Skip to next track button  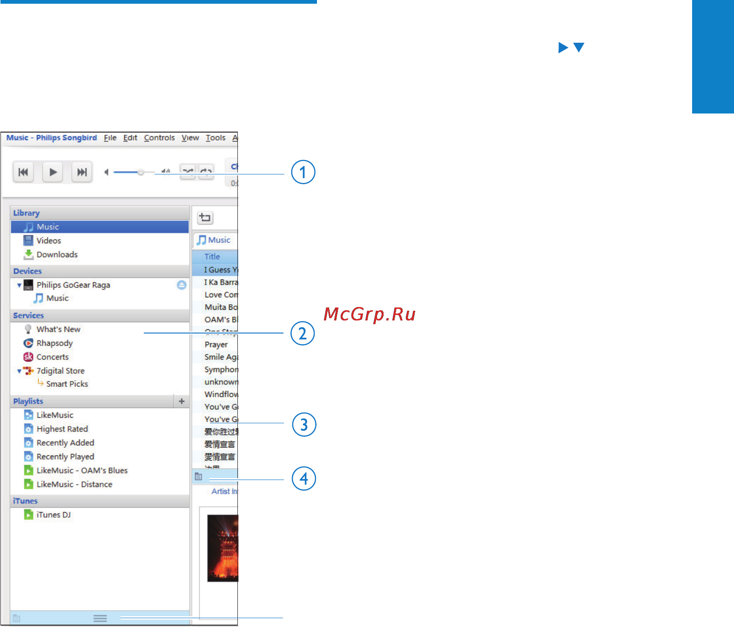pyautogui.click(x=82, y=172)
